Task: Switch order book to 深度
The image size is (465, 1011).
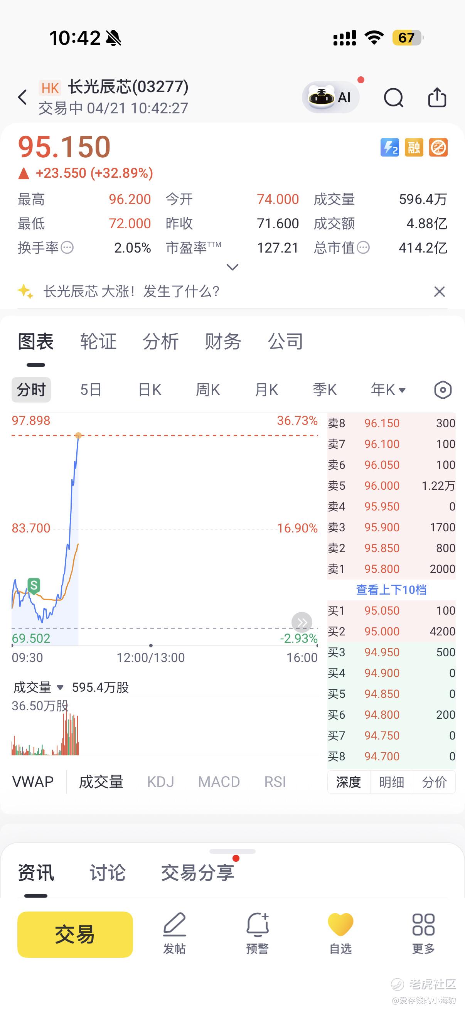Action: pyautogui.click(x=349, y=782)
